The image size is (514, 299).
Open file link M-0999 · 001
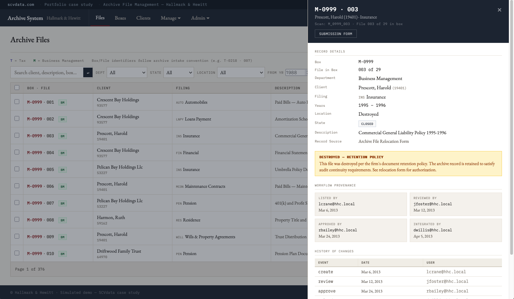pos(41,102)
